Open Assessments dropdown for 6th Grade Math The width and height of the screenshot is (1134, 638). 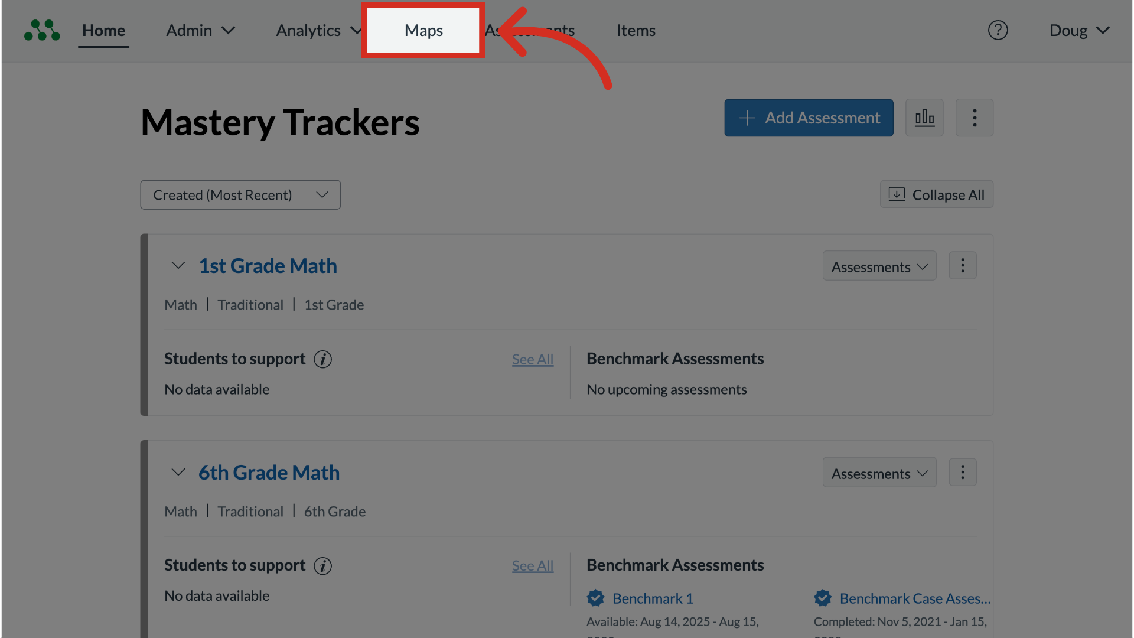[879, 474]
